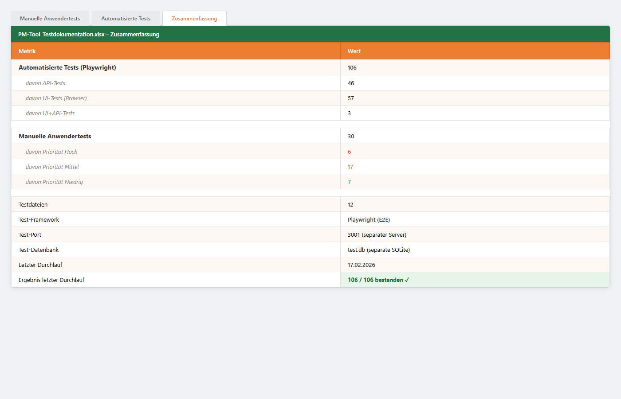Click the Manuelle Anwendertests row label
621x399 pixels.
point(55,136)
